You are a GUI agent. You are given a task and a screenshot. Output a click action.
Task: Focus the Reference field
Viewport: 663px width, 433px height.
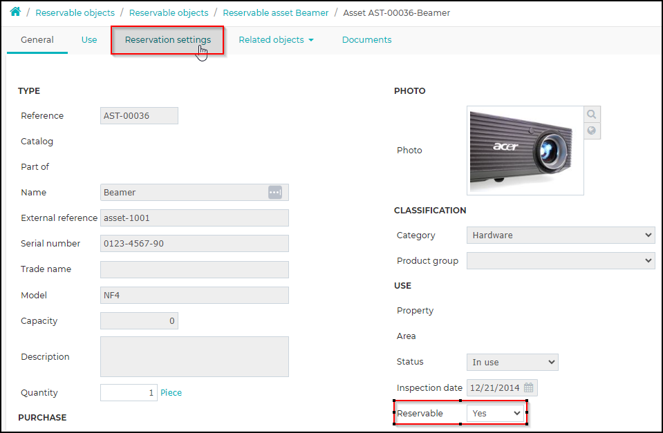pos(139,116)
